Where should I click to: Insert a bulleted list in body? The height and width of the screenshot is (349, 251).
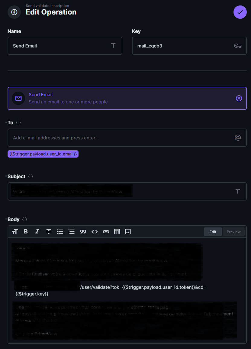(x=60, y=232)
